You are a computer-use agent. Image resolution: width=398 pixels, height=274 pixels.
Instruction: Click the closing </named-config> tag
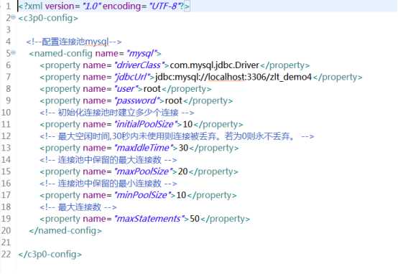(x=65, y=231)
